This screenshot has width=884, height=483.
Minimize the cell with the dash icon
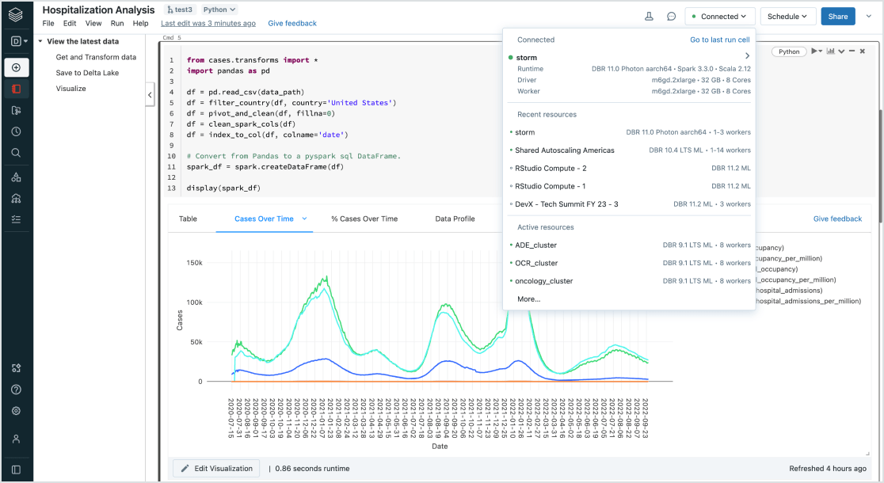851,51
